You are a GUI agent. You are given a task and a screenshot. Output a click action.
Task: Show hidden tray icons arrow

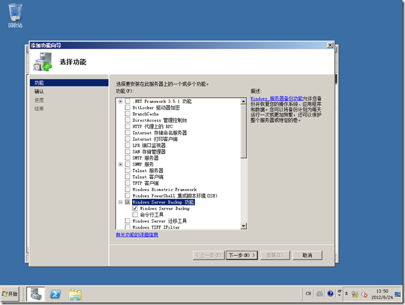(347, 294)
